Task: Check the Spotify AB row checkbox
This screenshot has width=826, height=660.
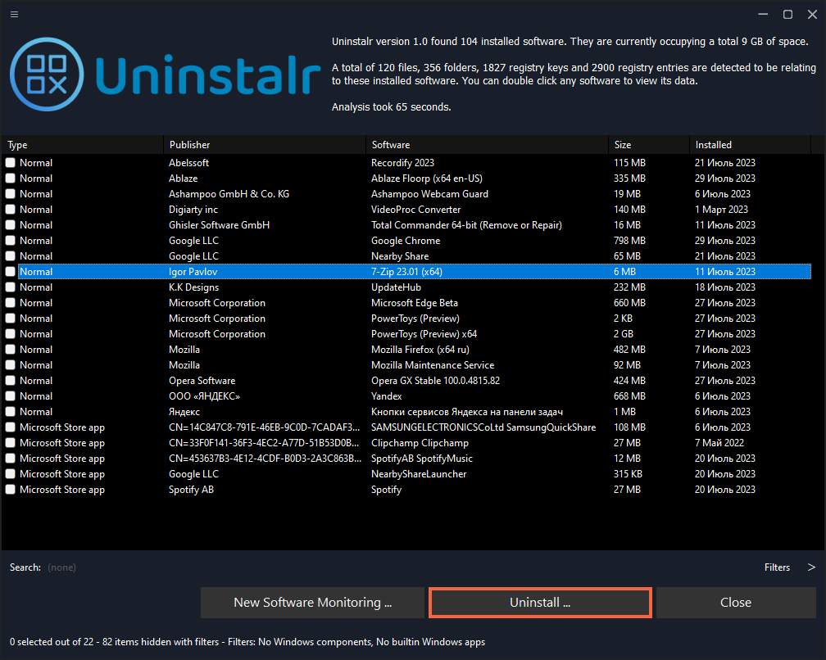Action: tap(10, 490)
